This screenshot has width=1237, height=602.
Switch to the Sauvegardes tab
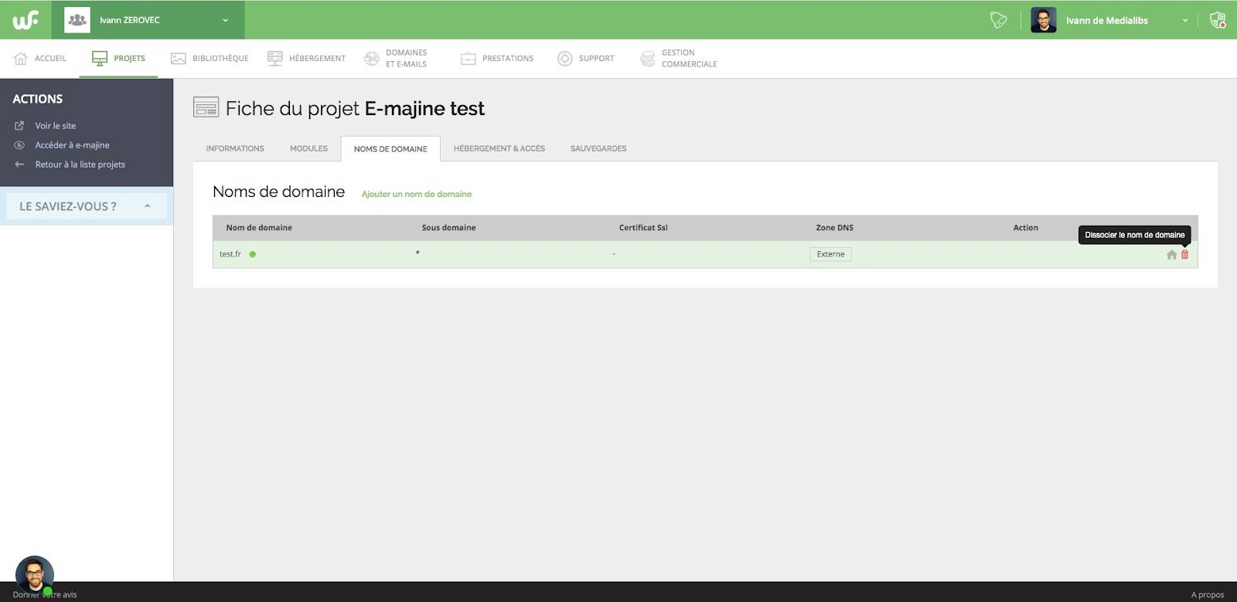coord(598,148)
